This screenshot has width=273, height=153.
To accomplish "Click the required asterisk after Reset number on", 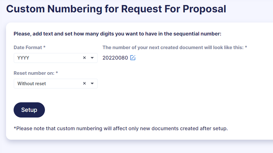I will coord(57,73).
